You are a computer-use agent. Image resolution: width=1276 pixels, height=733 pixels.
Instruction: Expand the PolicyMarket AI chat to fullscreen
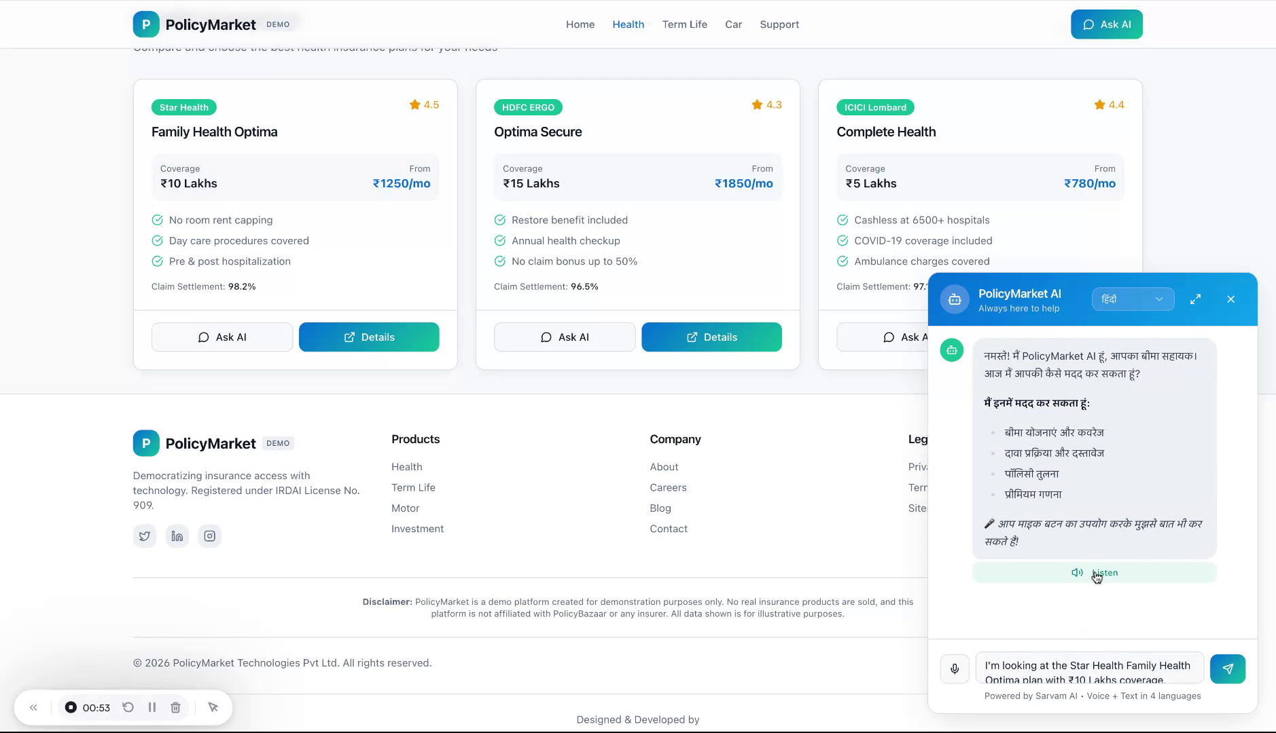(x=1196, y=299)
